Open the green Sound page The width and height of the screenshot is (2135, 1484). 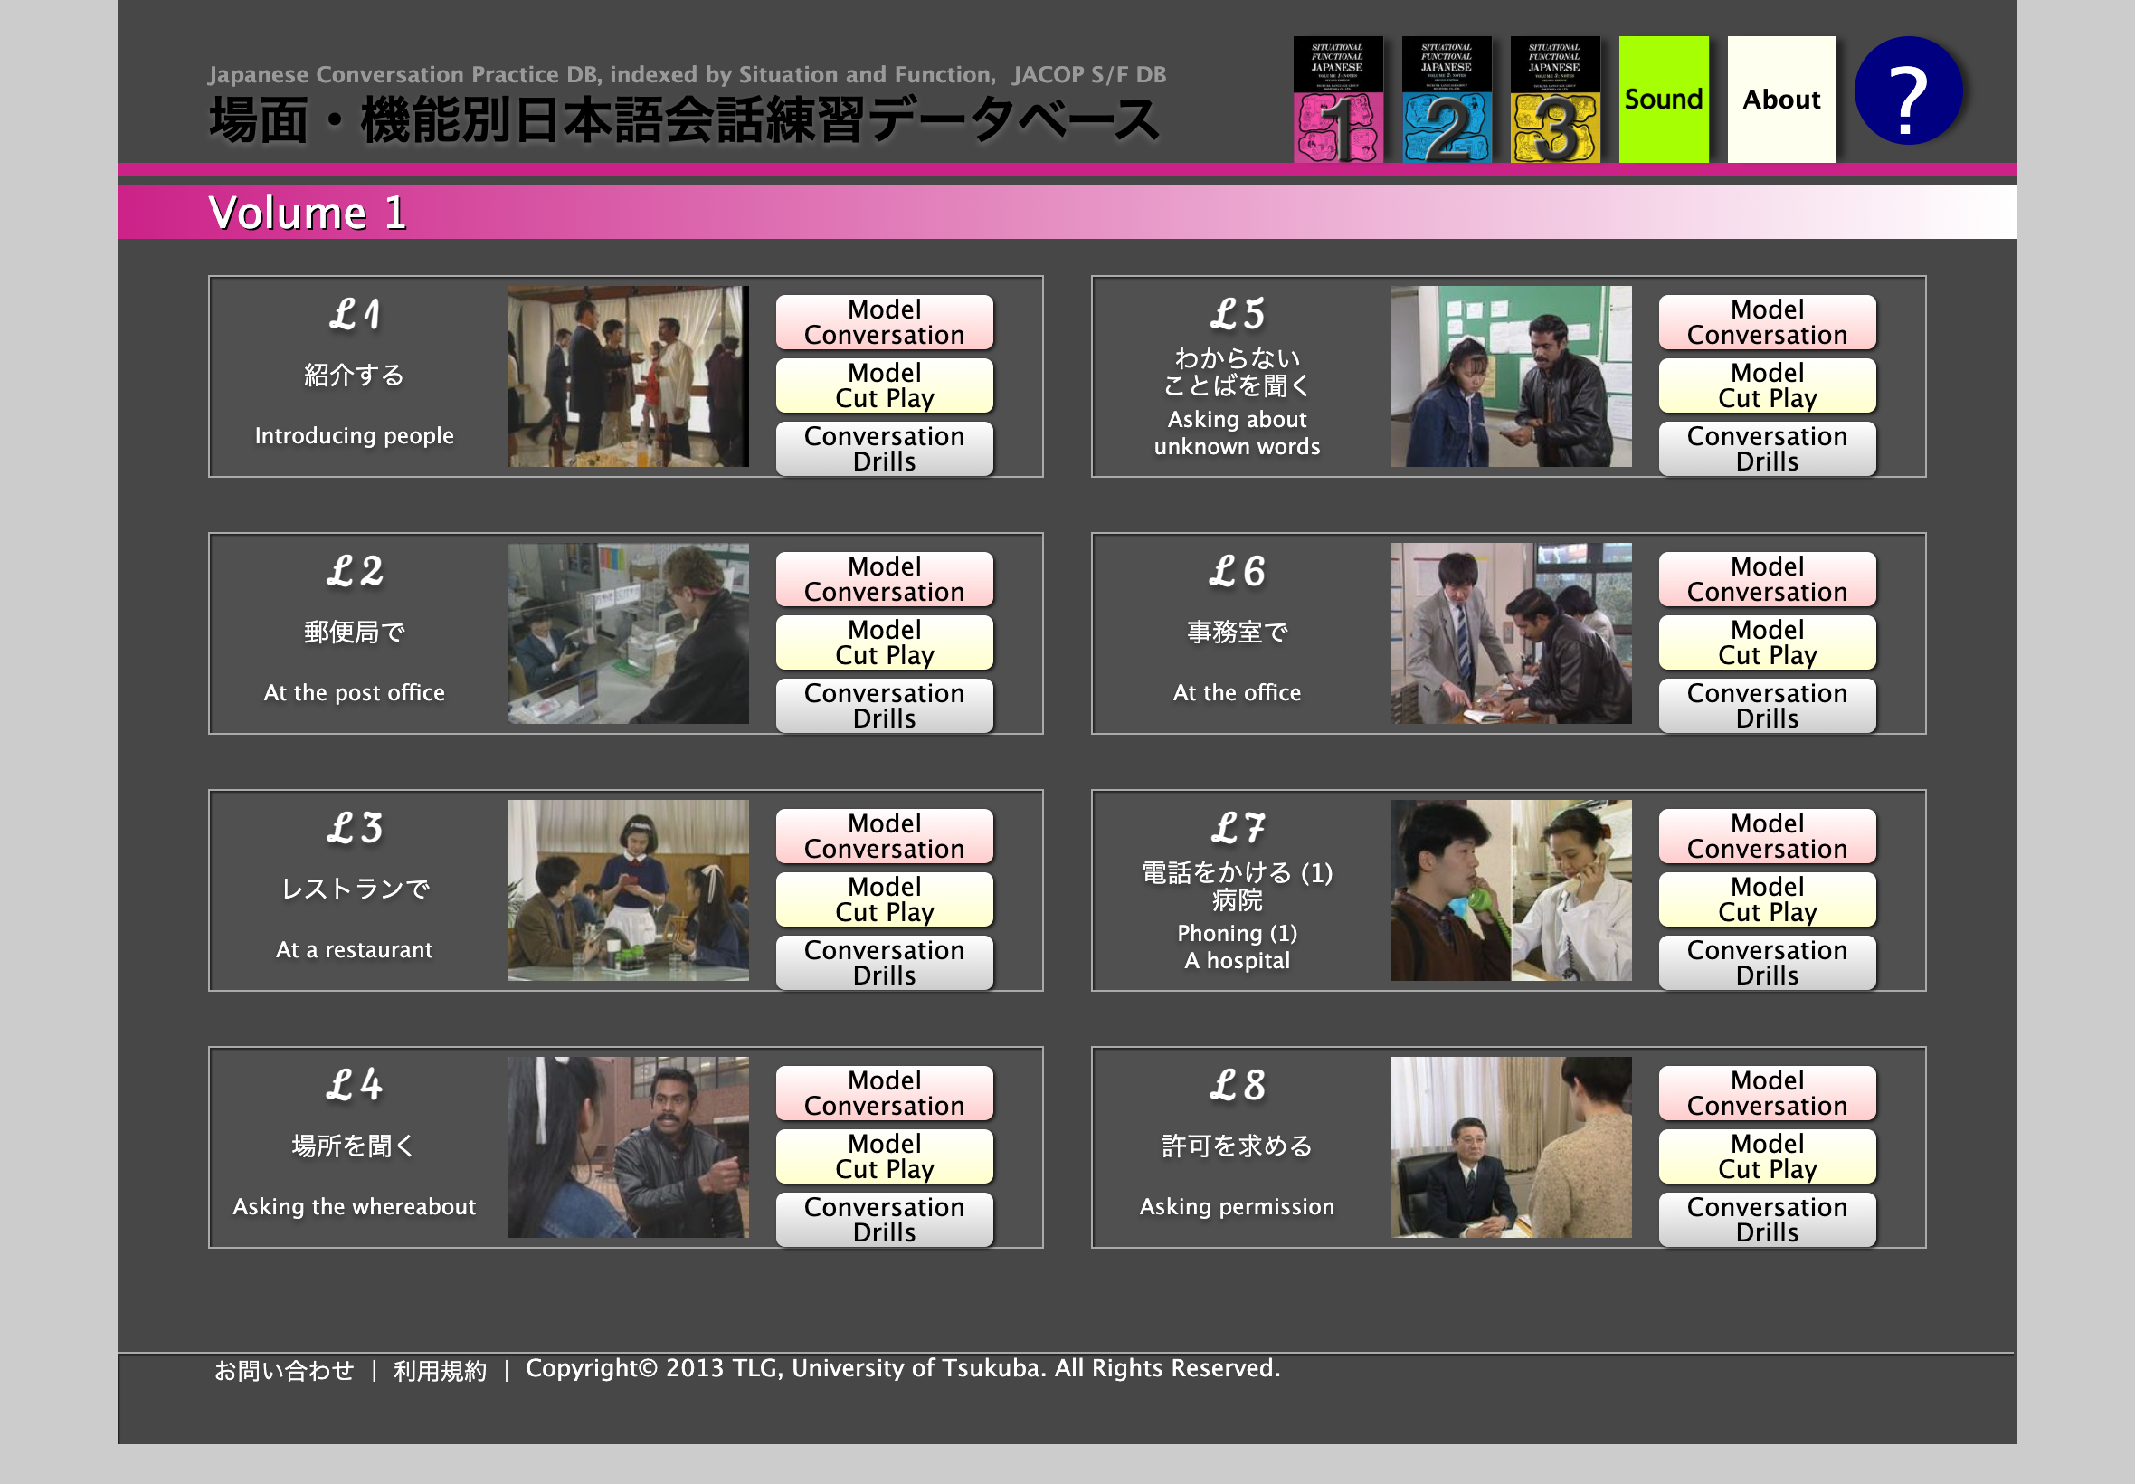point(1663,100)
